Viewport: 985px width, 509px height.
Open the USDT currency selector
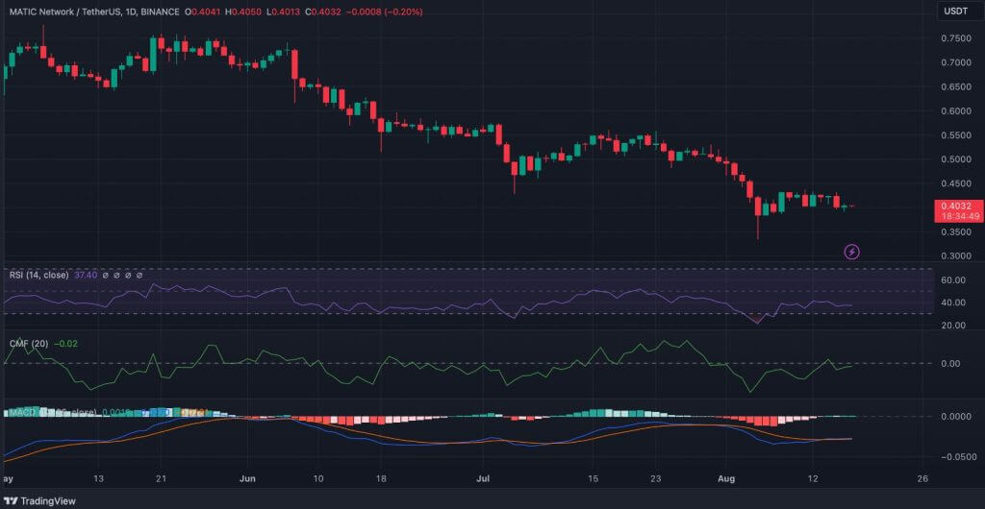click(x=960, y=12)
